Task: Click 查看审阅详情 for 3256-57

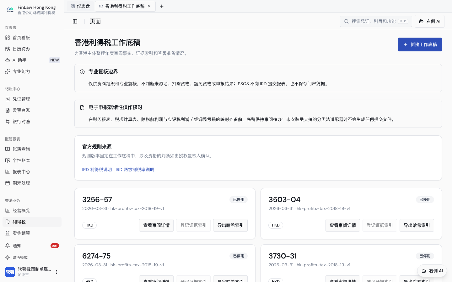Action: (156, 225)
